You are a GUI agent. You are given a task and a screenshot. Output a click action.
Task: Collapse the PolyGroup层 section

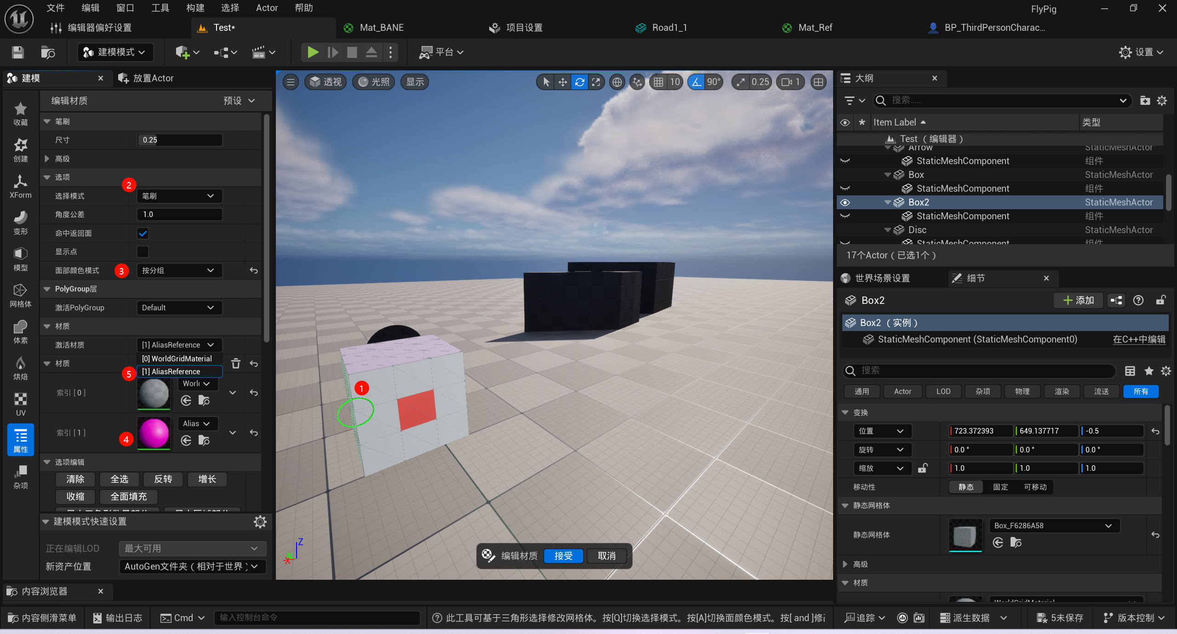pyautogui.click(x=47, y=289)
